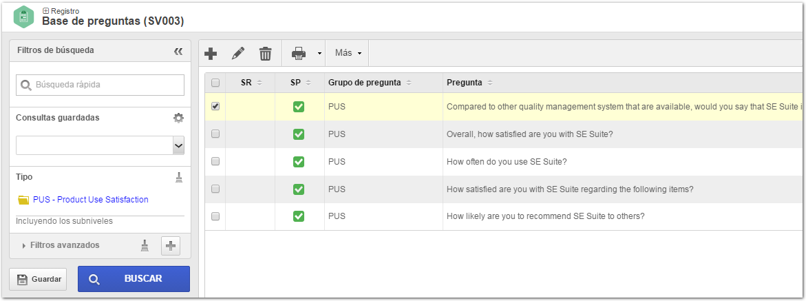Add advanced filter with plus button
This screenshot has width=806, height=301.
tap(171, 246)
